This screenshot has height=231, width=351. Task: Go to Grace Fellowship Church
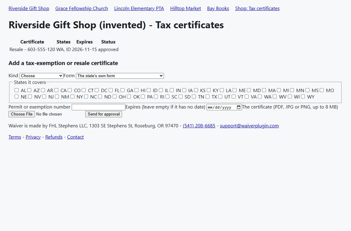(82, 9)
